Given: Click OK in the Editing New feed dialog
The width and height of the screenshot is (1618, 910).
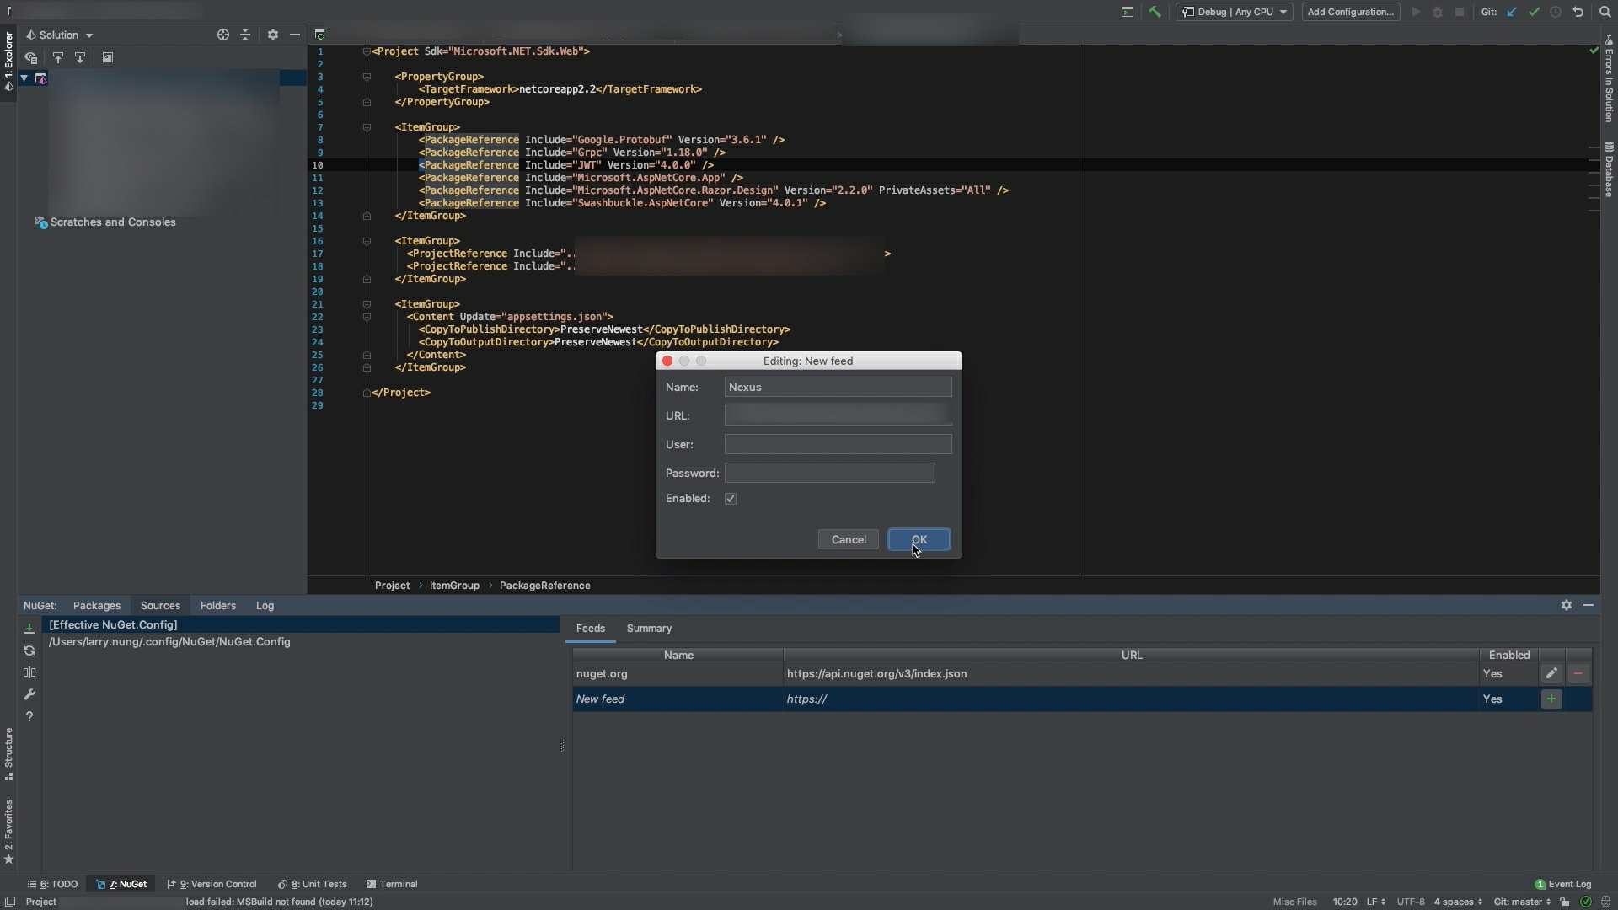Looking at the screenshot, I should coord(919,540).
